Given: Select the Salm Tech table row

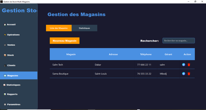Looking at the screenshot, I should point(114,65).
